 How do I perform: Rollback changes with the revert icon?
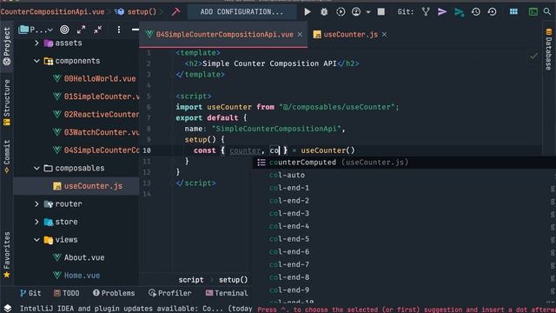(x=492, y=11)
